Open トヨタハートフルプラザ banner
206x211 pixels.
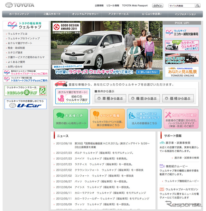[x=26, y=79]
